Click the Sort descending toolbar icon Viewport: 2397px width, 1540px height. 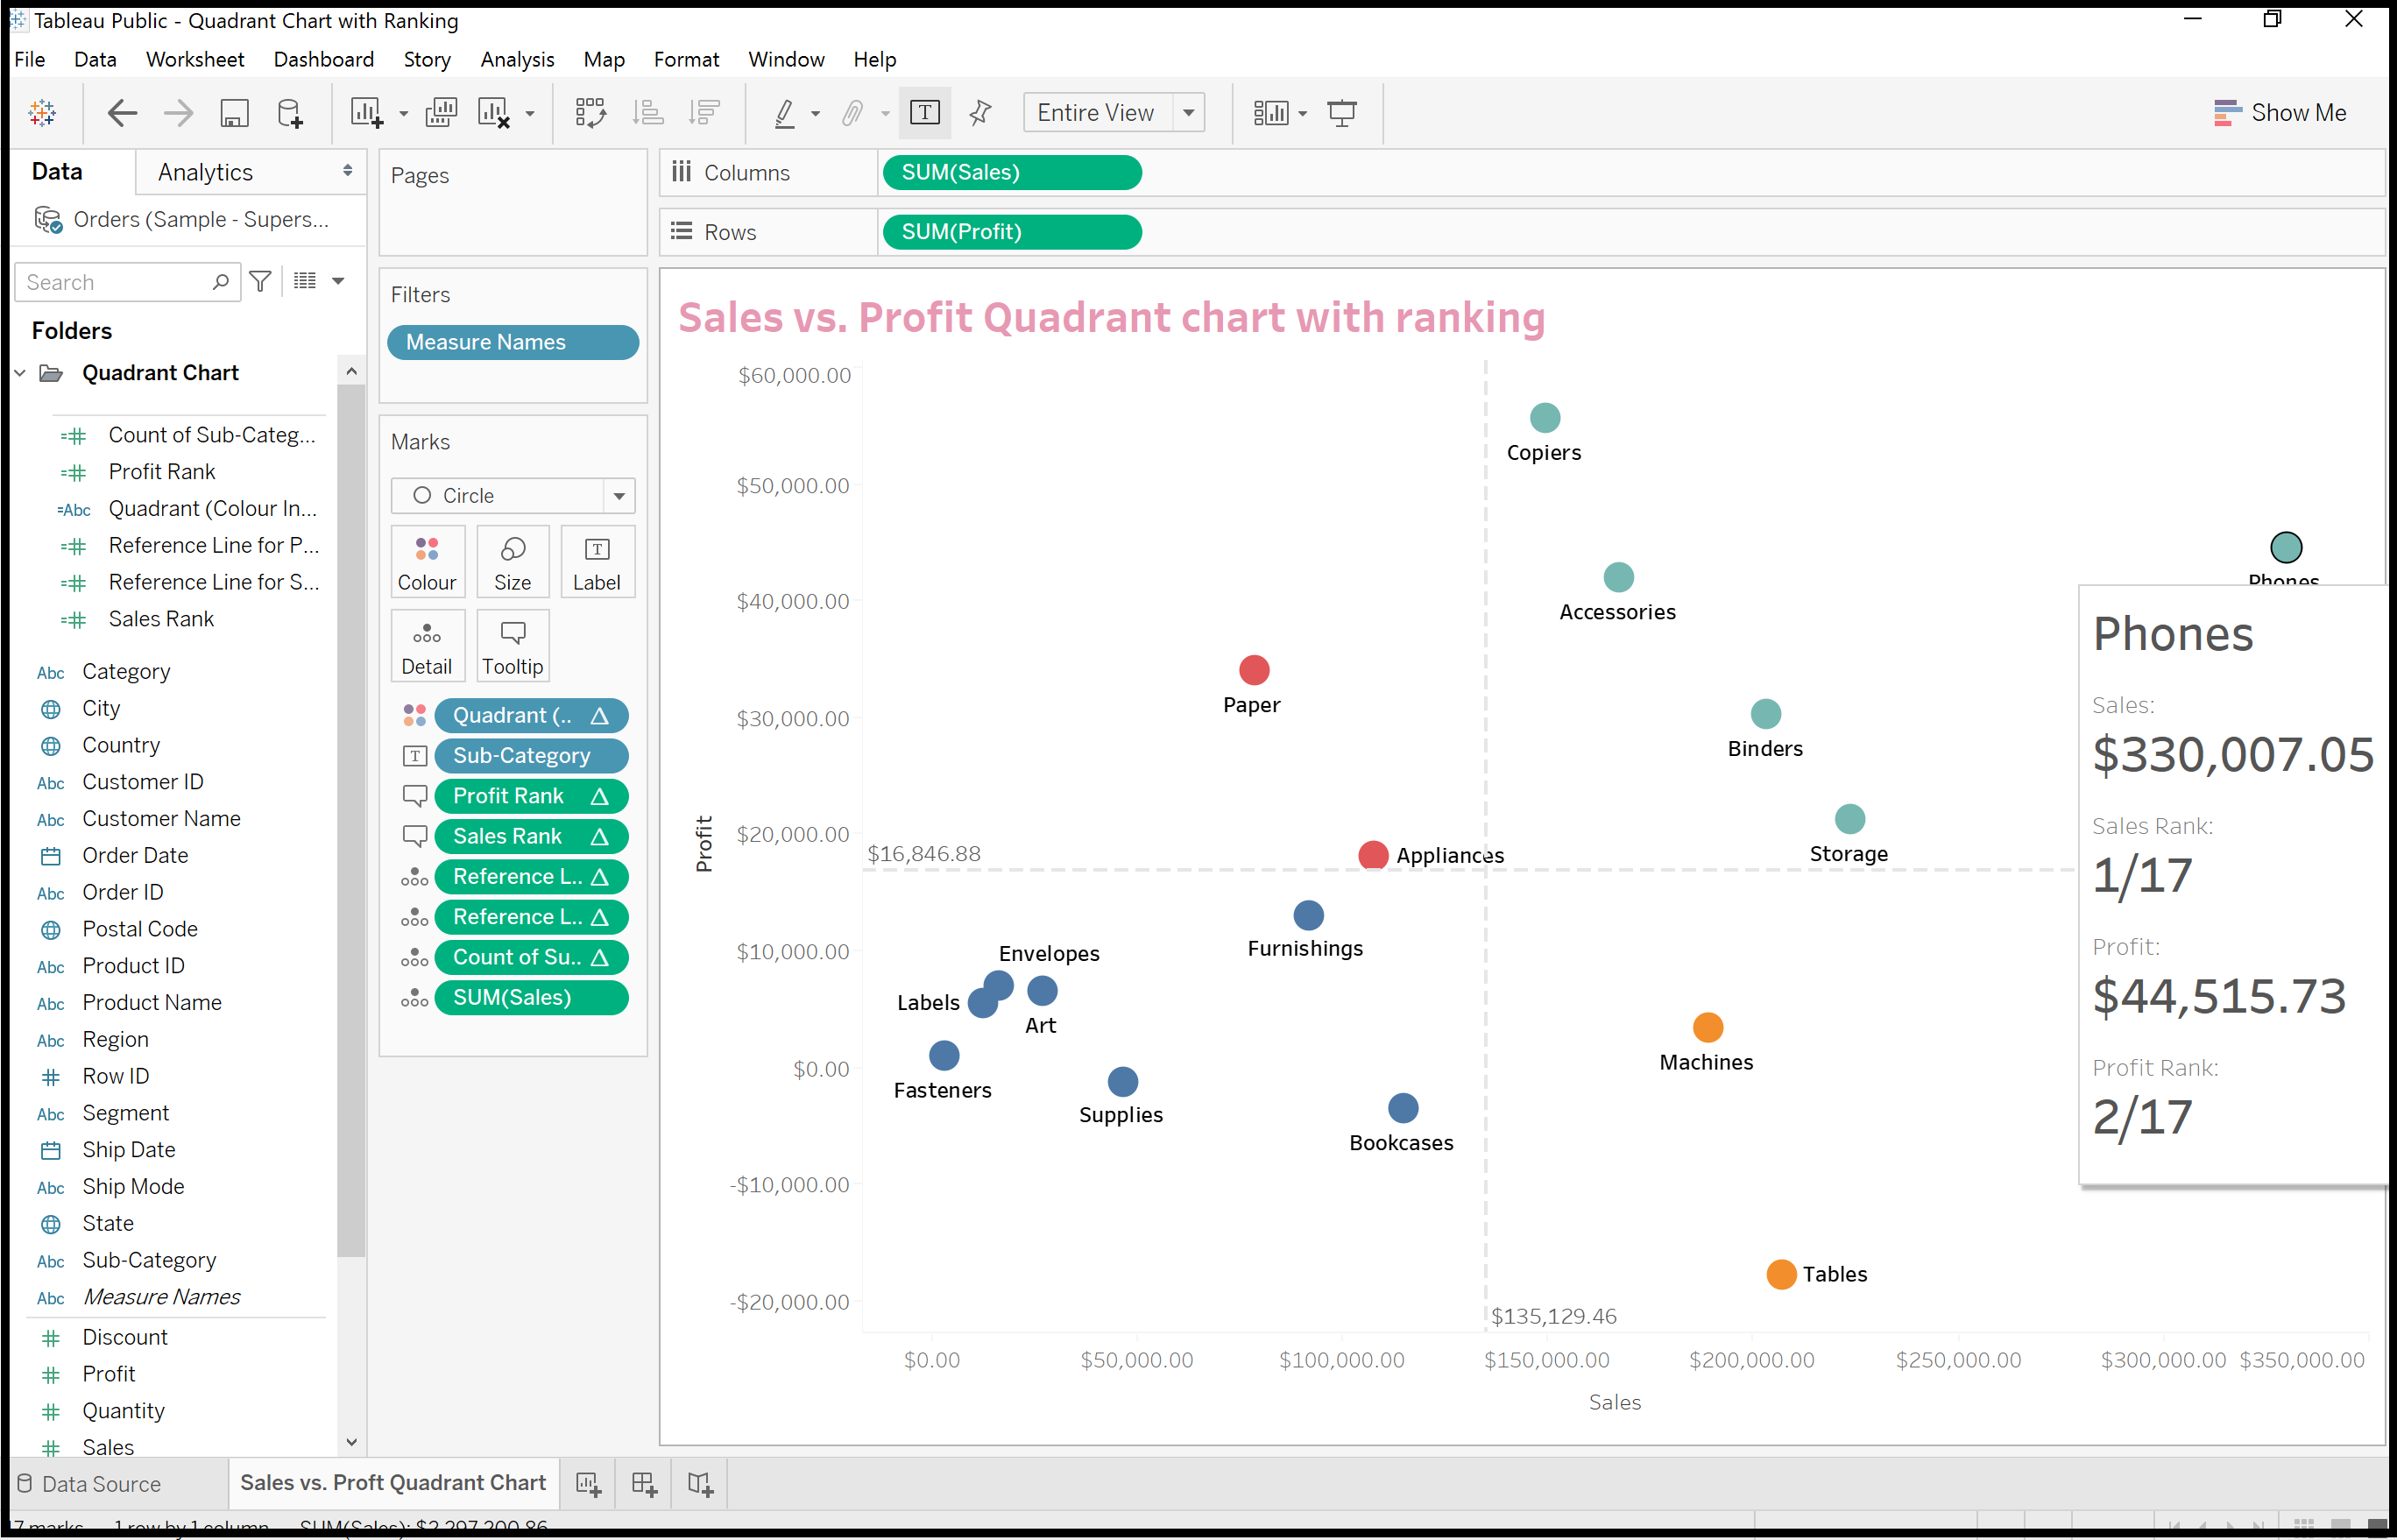[705, 113]
